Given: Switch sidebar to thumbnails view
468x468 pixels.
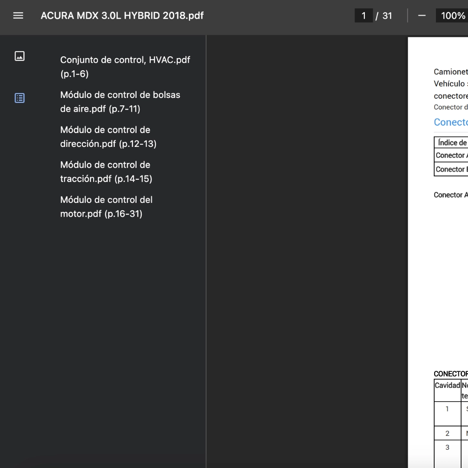Looking at the screenshot, I should (19, 56).
